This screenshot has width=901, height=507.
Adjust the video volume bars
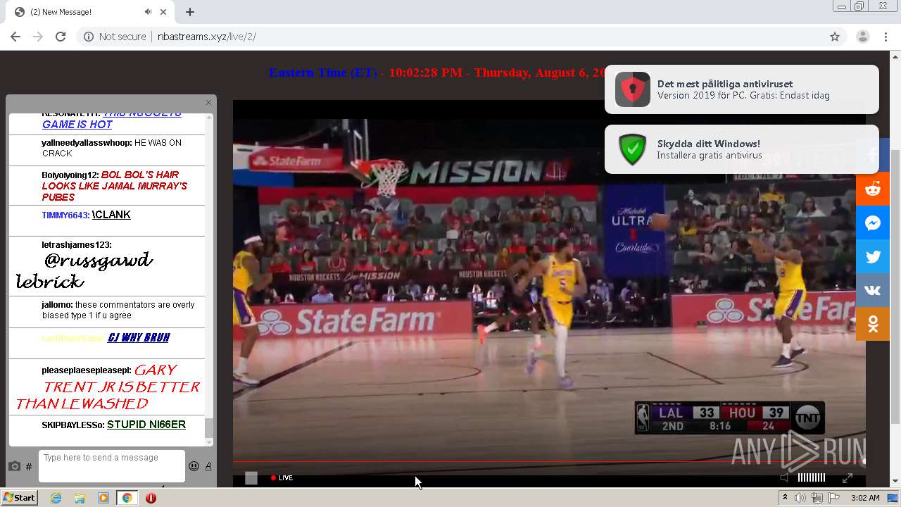(811, 477)
